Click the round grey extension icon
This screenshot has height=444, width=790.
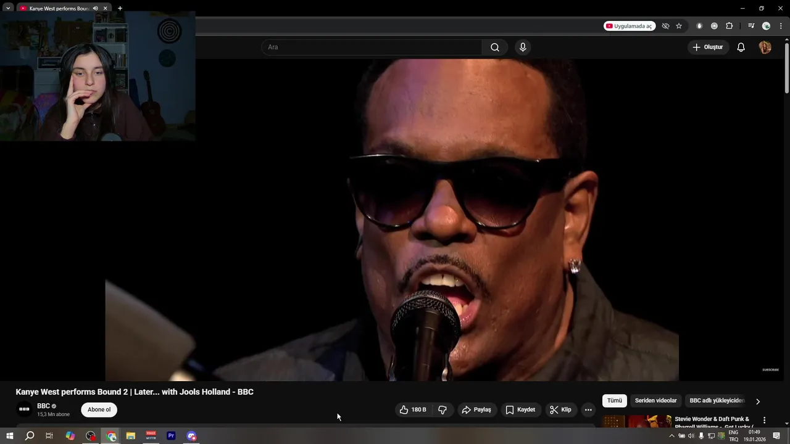(714, 26)
